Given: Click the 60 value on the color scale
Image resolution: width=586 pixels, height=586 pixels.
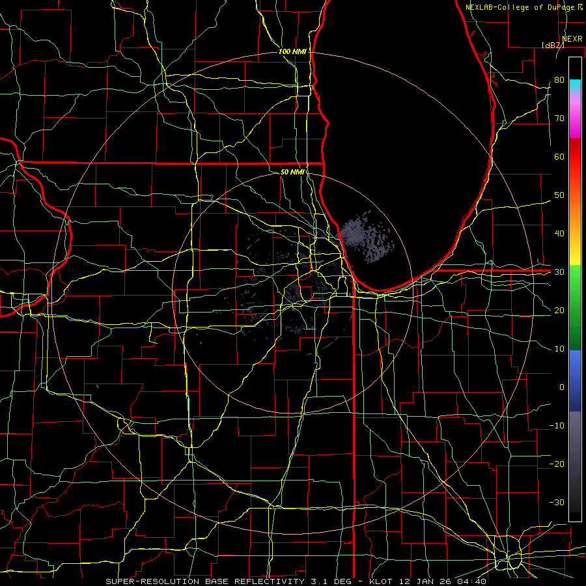Looking at the screenshot, I should pyautogui.click(x=559, y=156).
